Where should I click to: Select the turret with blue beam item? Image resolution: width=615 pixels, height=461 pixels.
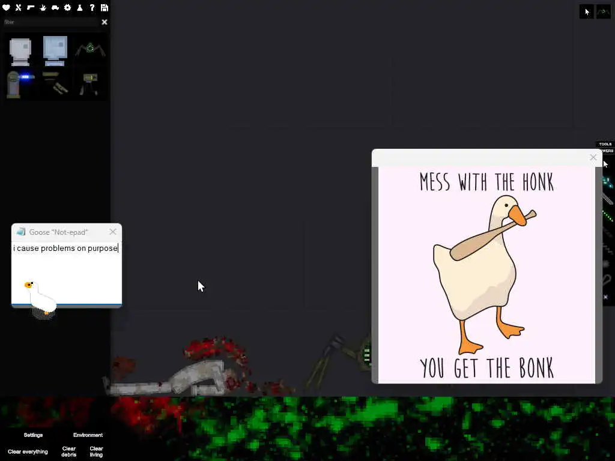[20, 83]
